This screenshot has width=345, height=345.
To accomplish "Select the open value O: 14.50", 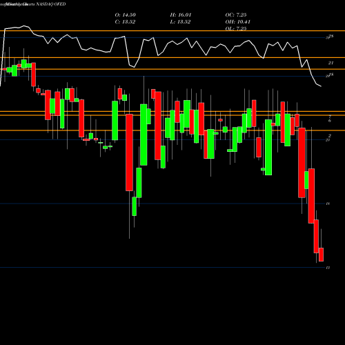I will 126,15.
